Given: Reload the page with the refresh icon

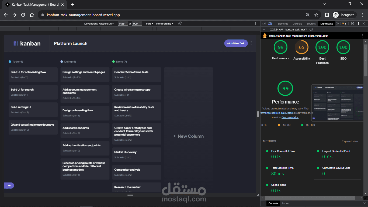Looking at the screenshot, I should [x=23, y=15].
